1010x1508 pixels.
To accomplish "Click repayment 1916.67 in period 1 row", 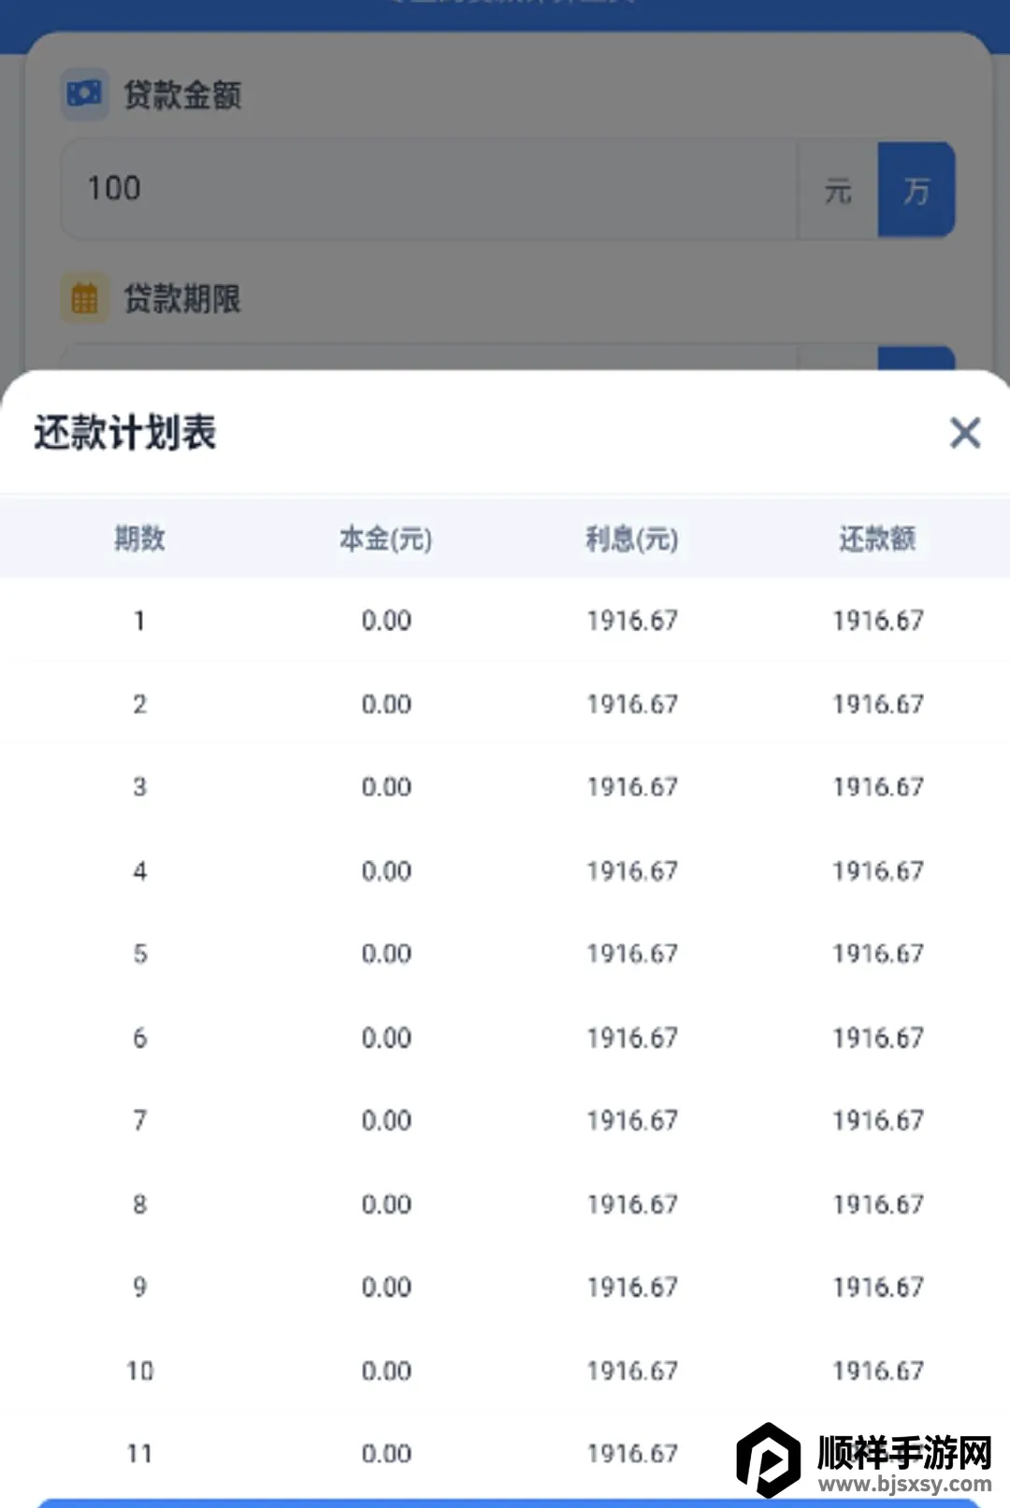I will tap(878, 621).
